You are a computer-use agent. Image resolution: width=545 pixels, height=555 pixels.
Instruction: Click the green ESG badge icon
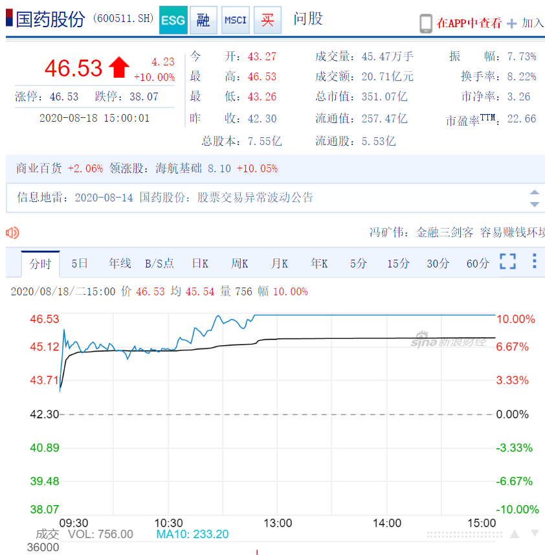coord(173,20)
